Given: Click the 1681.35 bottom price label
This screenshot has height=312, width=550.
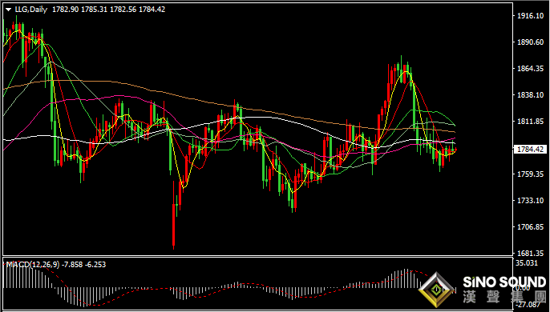Looking at the screenshot, I should click(531, 253).
